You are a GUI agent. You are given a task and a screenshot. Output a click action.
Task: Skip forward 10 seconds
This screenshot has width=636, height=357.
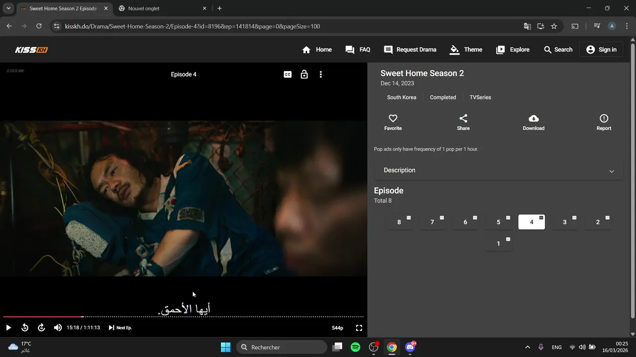(x=41, y=328)
